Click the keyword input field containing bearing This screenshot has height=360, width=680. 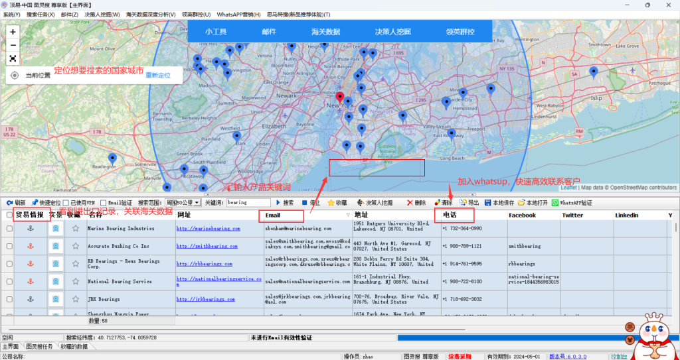point(248,203)
